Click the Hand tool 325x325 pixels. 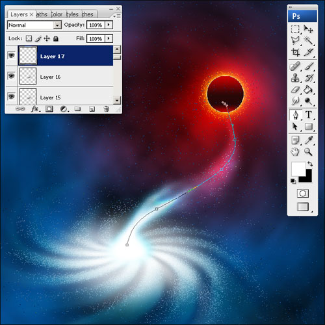click(x=295, y=151)
